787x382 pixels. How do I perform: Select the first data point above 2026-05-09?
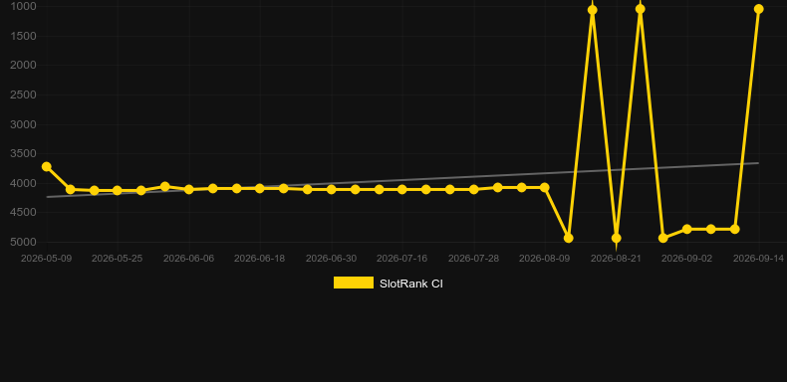pyautogui.click(x=46, y=166)
